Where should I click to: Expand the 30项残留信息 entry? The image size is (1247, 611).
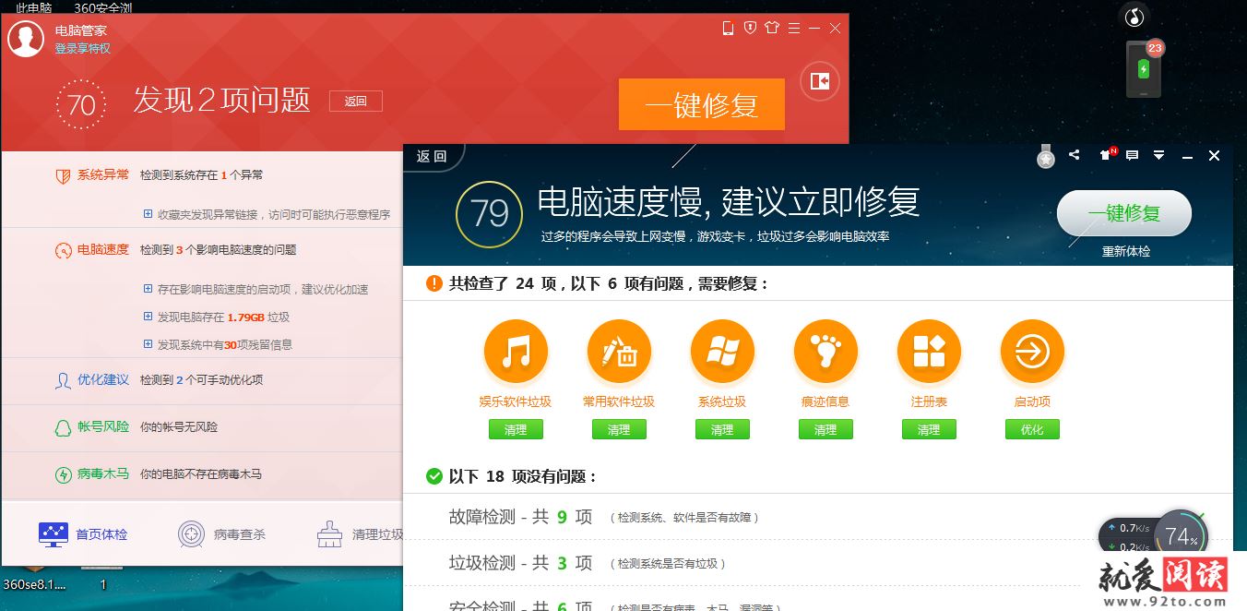click(148, 344)
